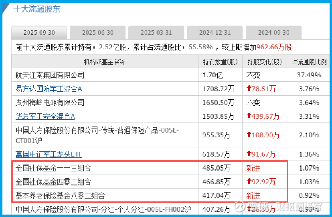Click the 1.36% ratio cell

[309, 154]
